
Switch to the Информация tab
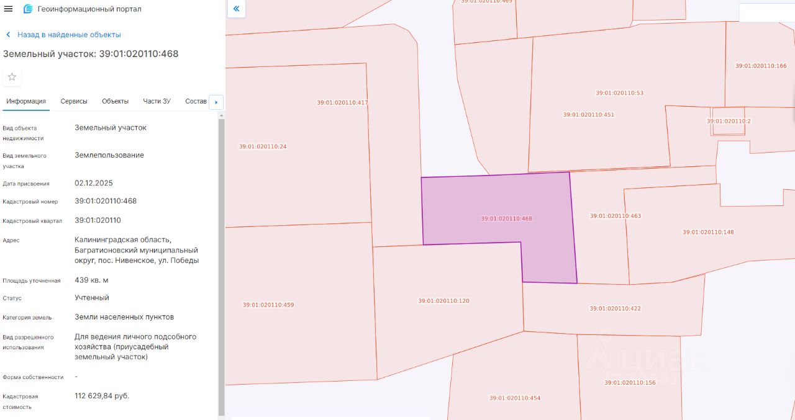(26, 101)
